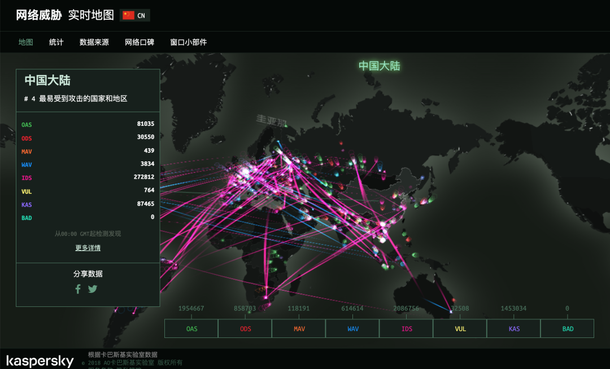The height and width of the screenshot is (369, 610).
Task: Select ODS in the bottom threat bar
Action: point(245,328)
